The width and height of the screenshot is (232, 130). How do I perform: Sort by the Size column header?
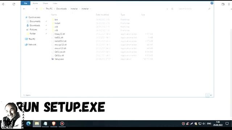pos(143,15)
